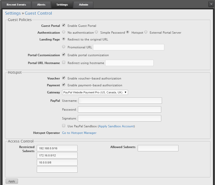215x185 pixels.
Task: Open the dropdown chevron in the top-right corner
Action: [211, 4]
